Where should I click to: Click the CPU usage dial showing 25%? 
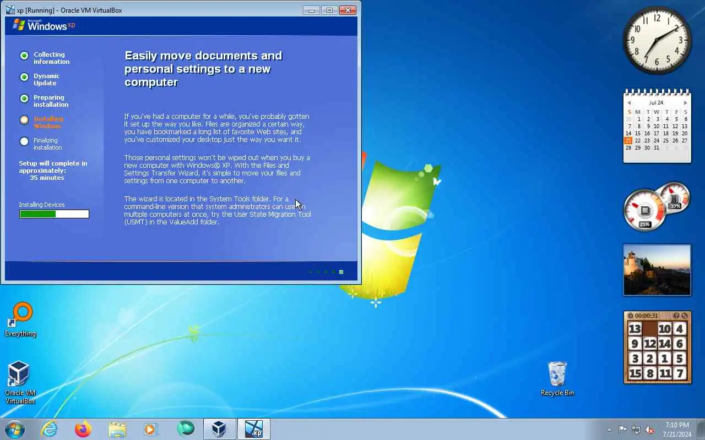coord(644,211)
